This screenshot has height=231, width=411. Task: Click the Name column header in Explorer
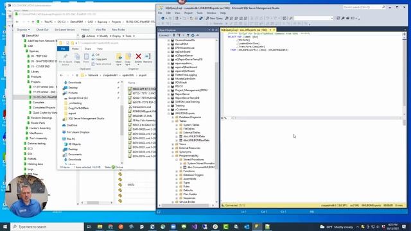click(132, 83)
